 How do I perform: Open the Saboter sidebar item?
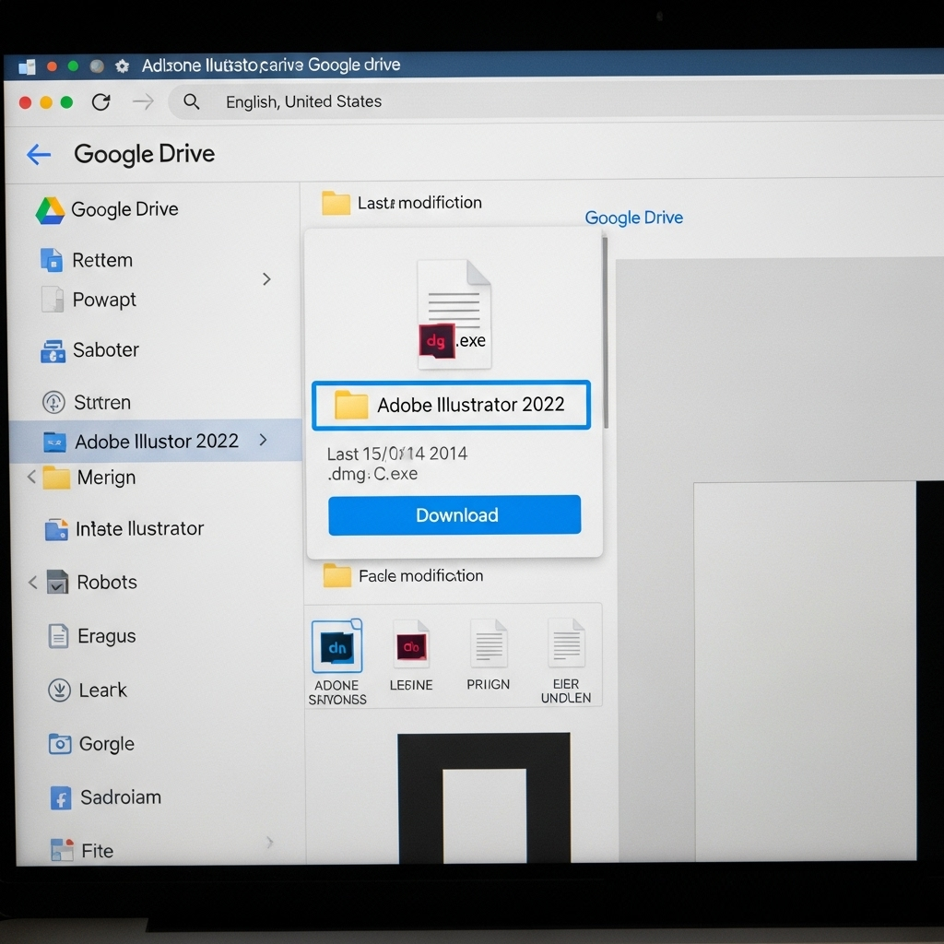(x=90, y=350)
